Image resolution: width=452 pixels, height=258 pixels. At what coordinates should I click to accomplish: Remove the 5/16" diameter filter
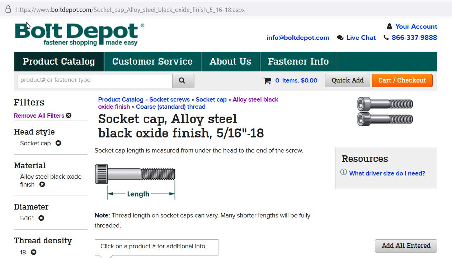41,218
